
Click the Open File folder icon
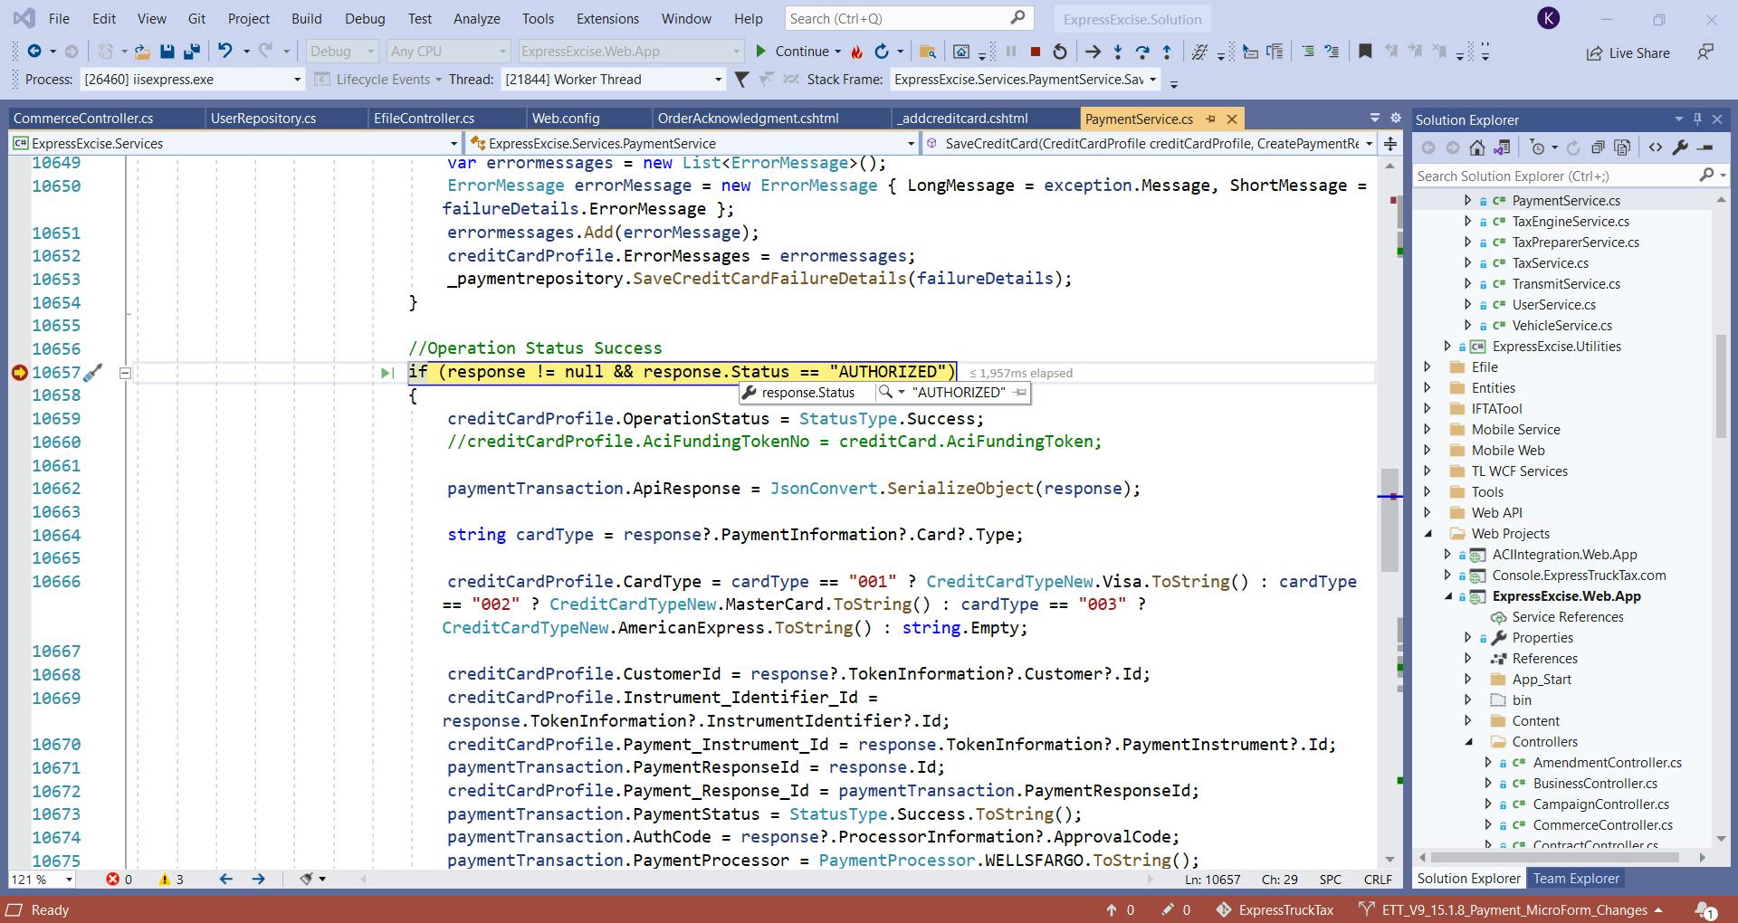[142, 52]
